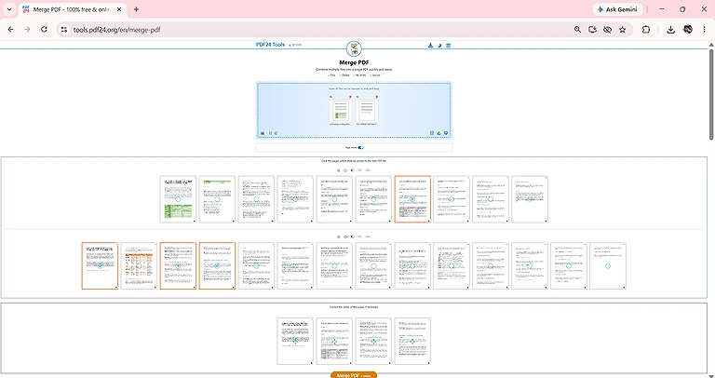Click invert-selection icon above first PDF pages
The height and width of the screenshot is (378, 715).
click(353, 170)
